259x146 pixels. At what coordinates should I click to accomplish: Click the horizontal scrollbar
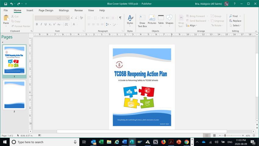pyautogui.click(x=142, y=131)
